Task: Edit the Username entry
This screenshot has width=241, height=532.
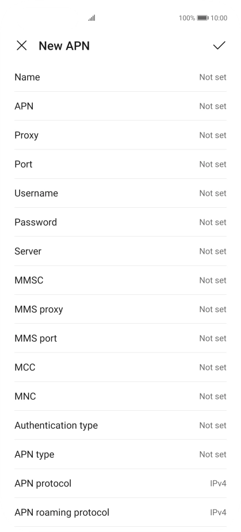Action: 120,193
